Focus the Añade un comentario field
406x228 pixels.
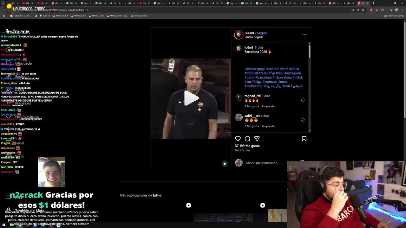[263, 163]
